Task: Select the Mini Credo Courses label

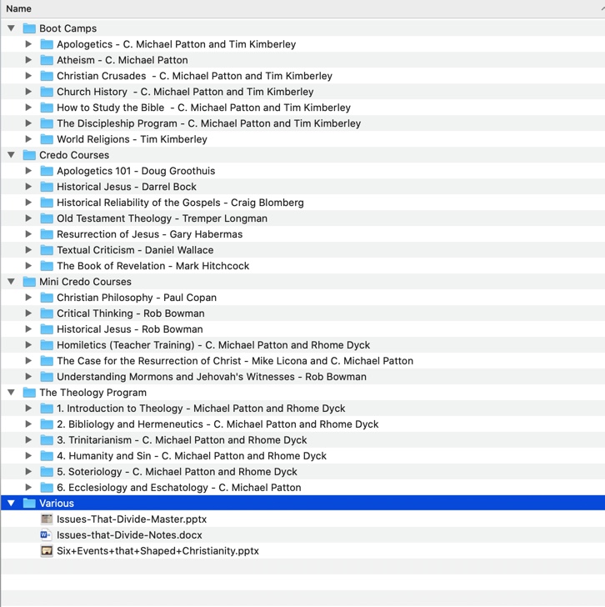Action: [86, 282]
